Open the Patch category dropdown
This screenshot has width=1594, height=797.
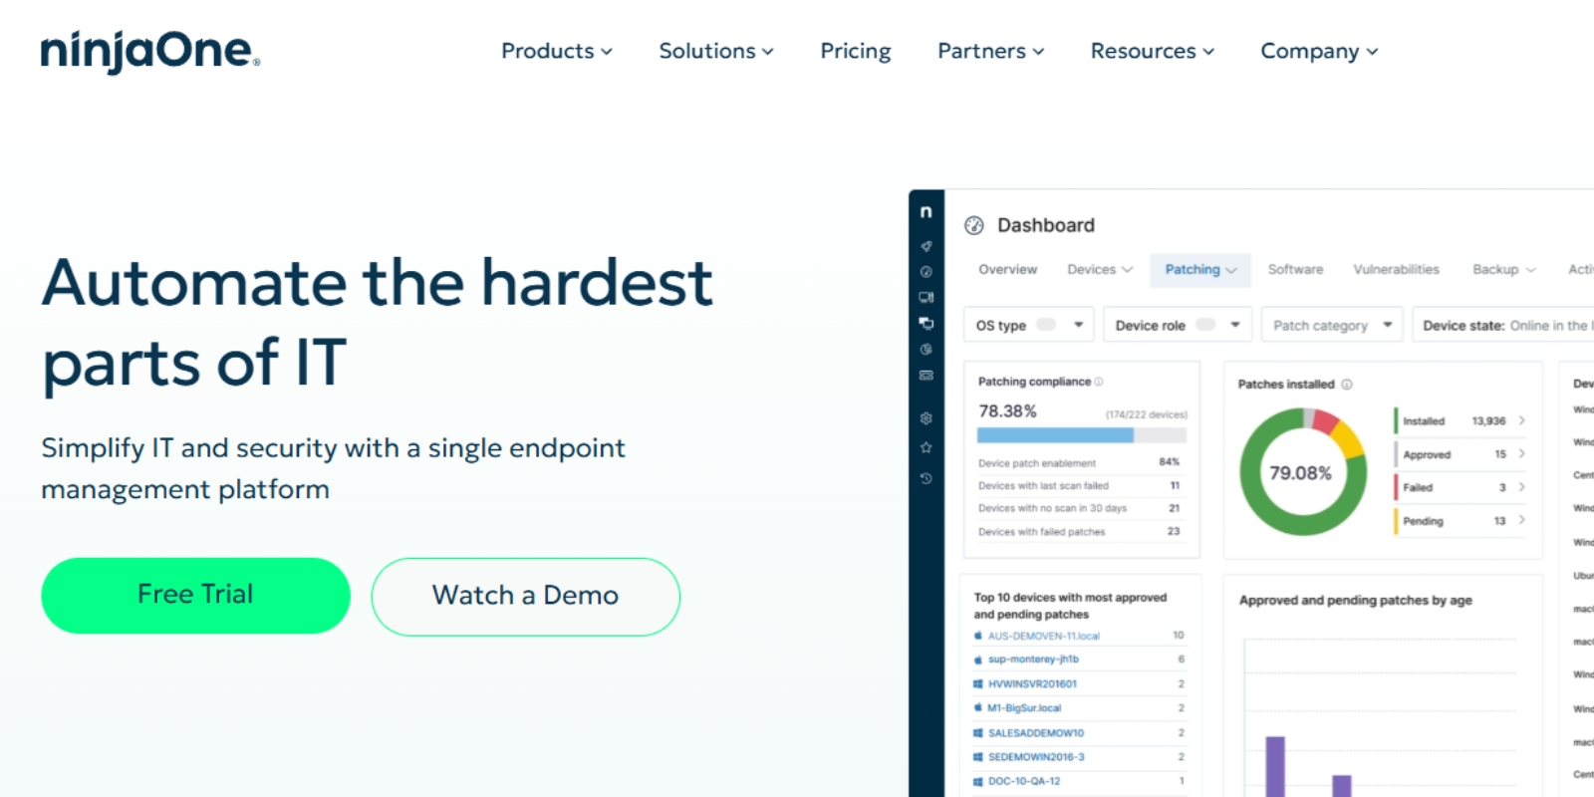tap(1333, 325)
